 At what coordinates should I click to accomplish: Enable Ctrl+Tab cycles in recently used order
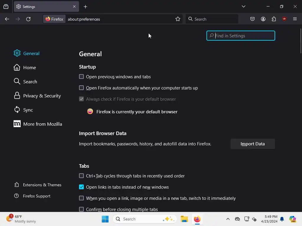pos(81,176)
